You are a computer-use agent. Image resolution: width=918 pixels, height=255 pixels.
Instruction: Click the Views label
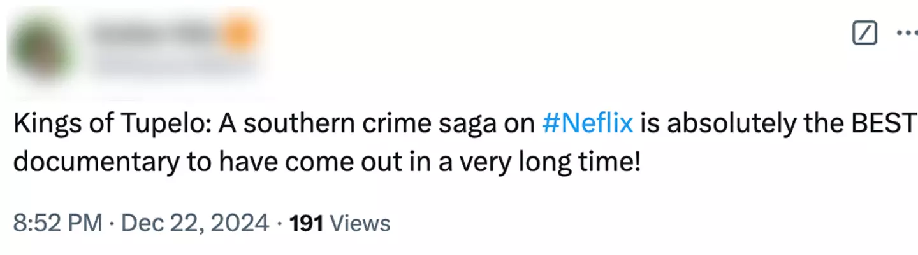tap(360, 223)
